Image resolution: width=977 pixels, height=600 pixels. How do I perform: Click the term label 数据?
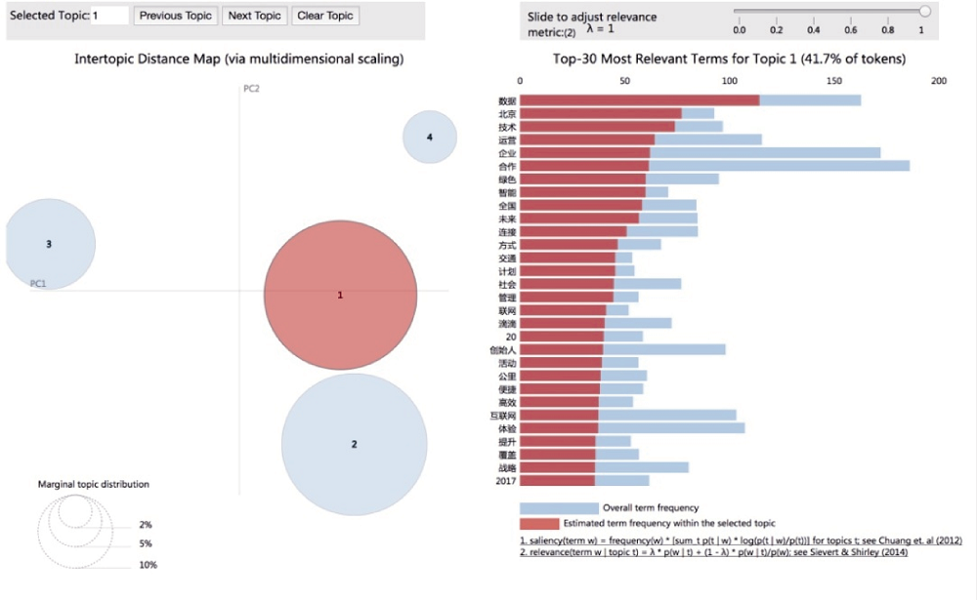[506, 100]
